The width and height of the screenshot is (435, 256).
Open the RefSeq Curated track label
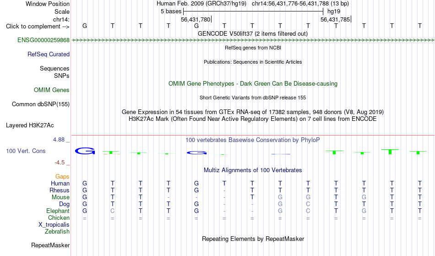(48, 54)
